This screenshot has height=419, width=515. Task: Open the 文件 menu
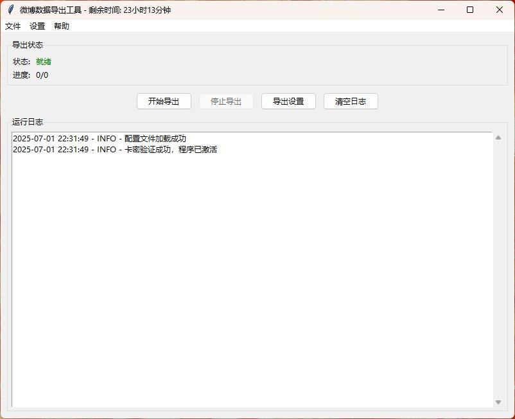point(13,26)
